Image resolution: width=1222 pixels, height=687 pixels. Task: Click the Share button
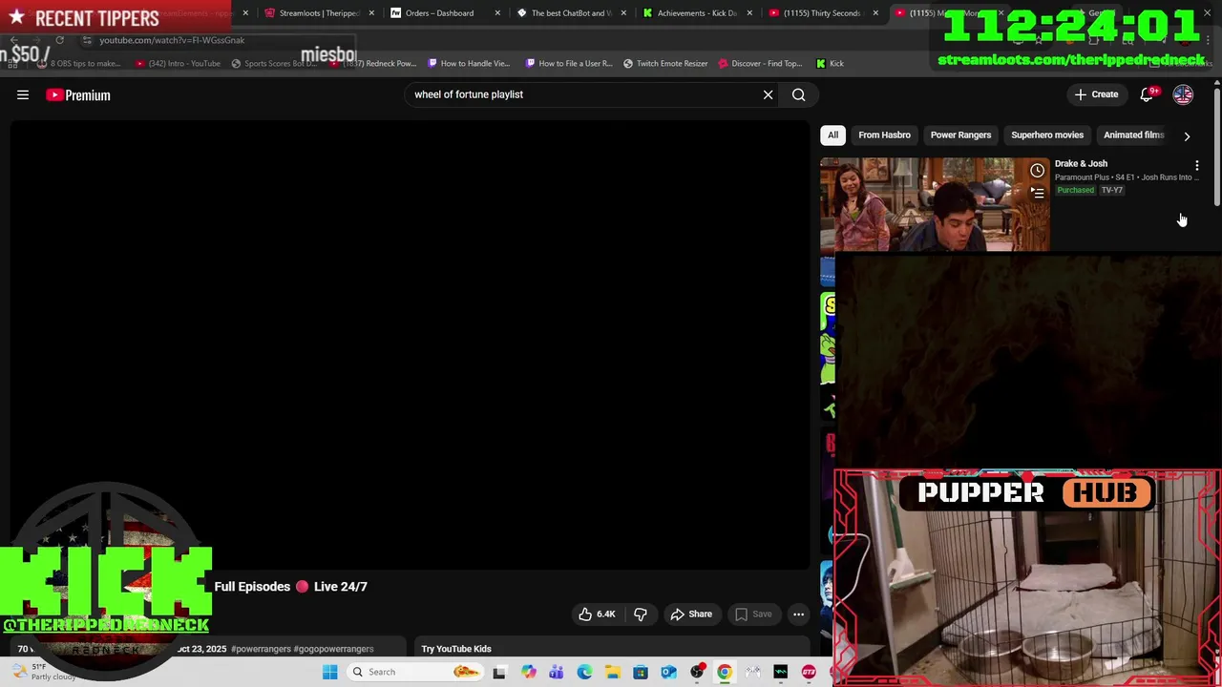coord(691,614)
